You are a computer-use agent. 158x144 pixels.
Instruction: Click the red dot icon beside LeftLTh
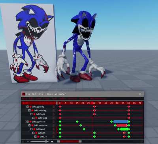tap(38, 137)
